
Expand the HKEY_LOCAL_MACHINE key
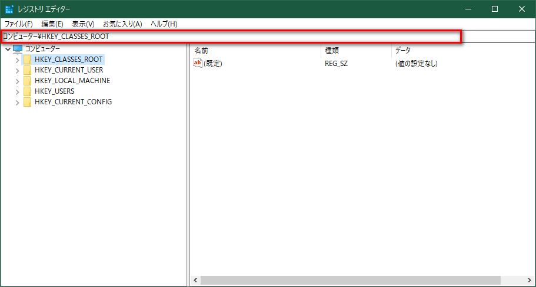click(x=18, y=81)
